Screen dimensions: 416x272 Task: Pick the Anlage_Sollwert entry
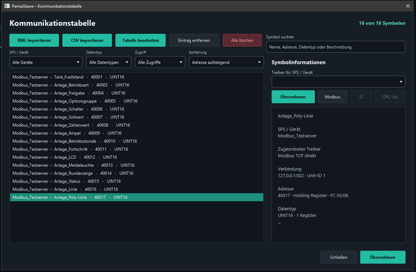tap(137, 117)
